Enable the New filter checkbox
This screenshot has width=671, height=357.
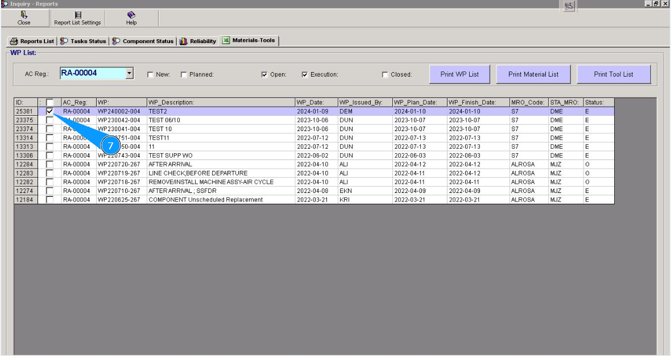point(151,74)
